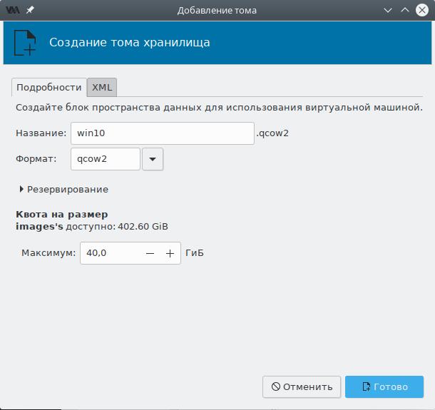Click the Создание тома хранилища heading

point(130,43)
